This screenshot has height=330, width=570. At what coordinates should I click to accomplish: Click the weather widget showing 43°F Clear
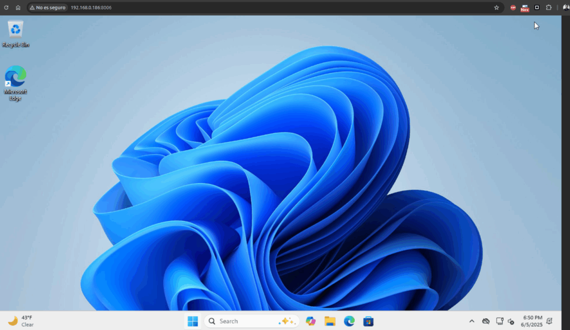pyautogui.click(x=22, y=321)
